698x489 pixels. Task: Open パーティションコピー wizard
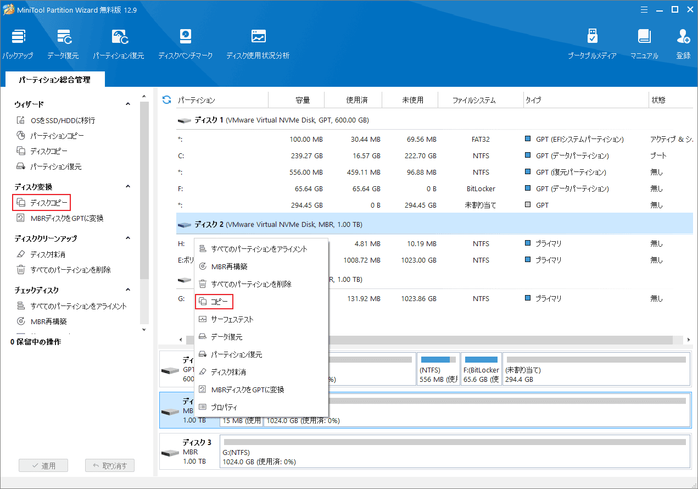pos(51,136)
